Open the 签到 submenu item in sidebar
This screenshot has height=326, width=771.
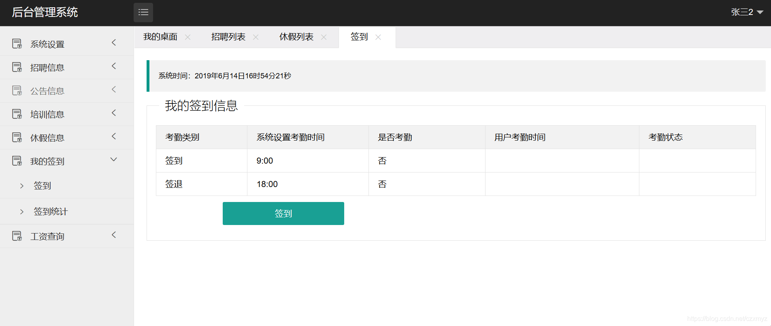click(42, 185)
